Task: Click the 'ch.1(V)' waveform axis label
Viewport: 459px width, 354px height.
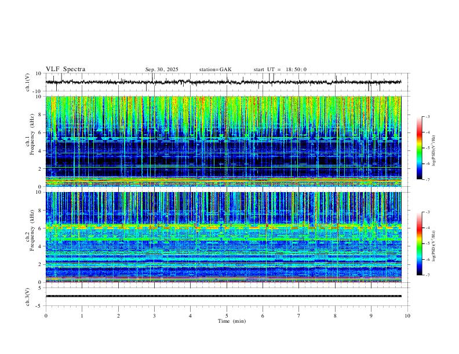Action: click(x=28, y=82)
